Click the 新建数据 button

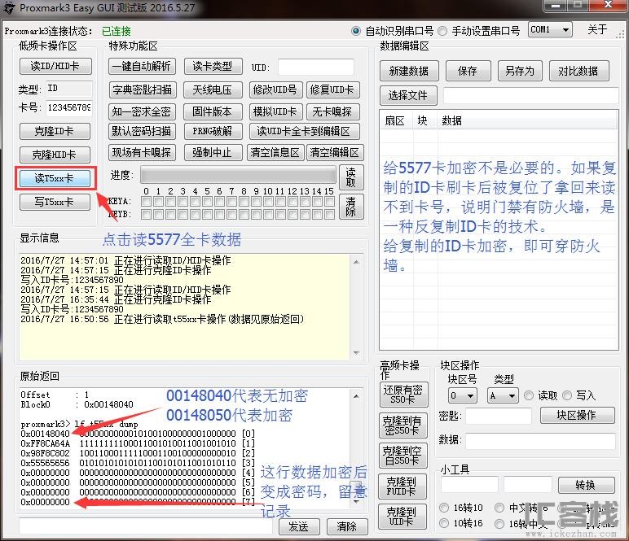pos(409,72)
